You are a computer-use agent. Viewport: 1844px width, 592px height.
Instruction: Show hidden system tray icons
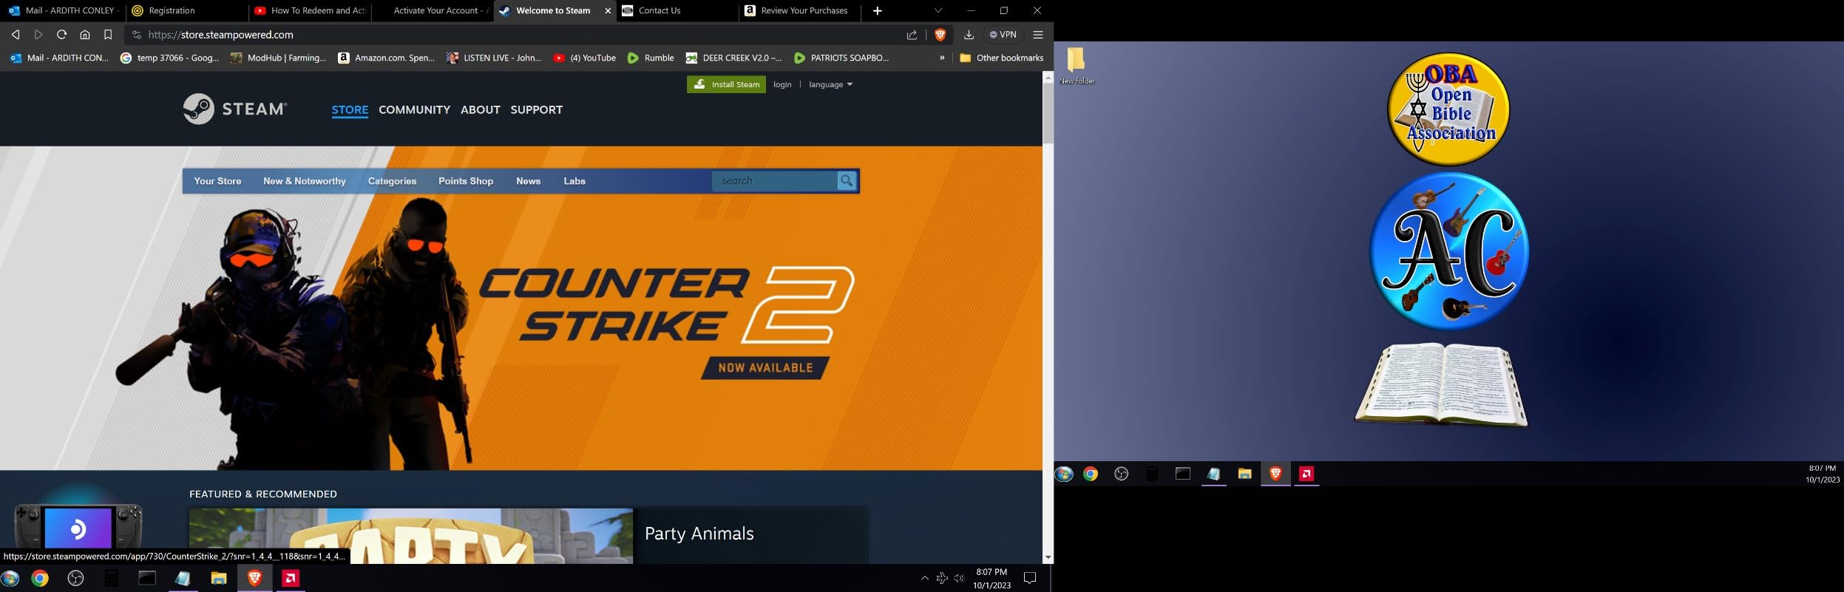(x=924, y=578)
